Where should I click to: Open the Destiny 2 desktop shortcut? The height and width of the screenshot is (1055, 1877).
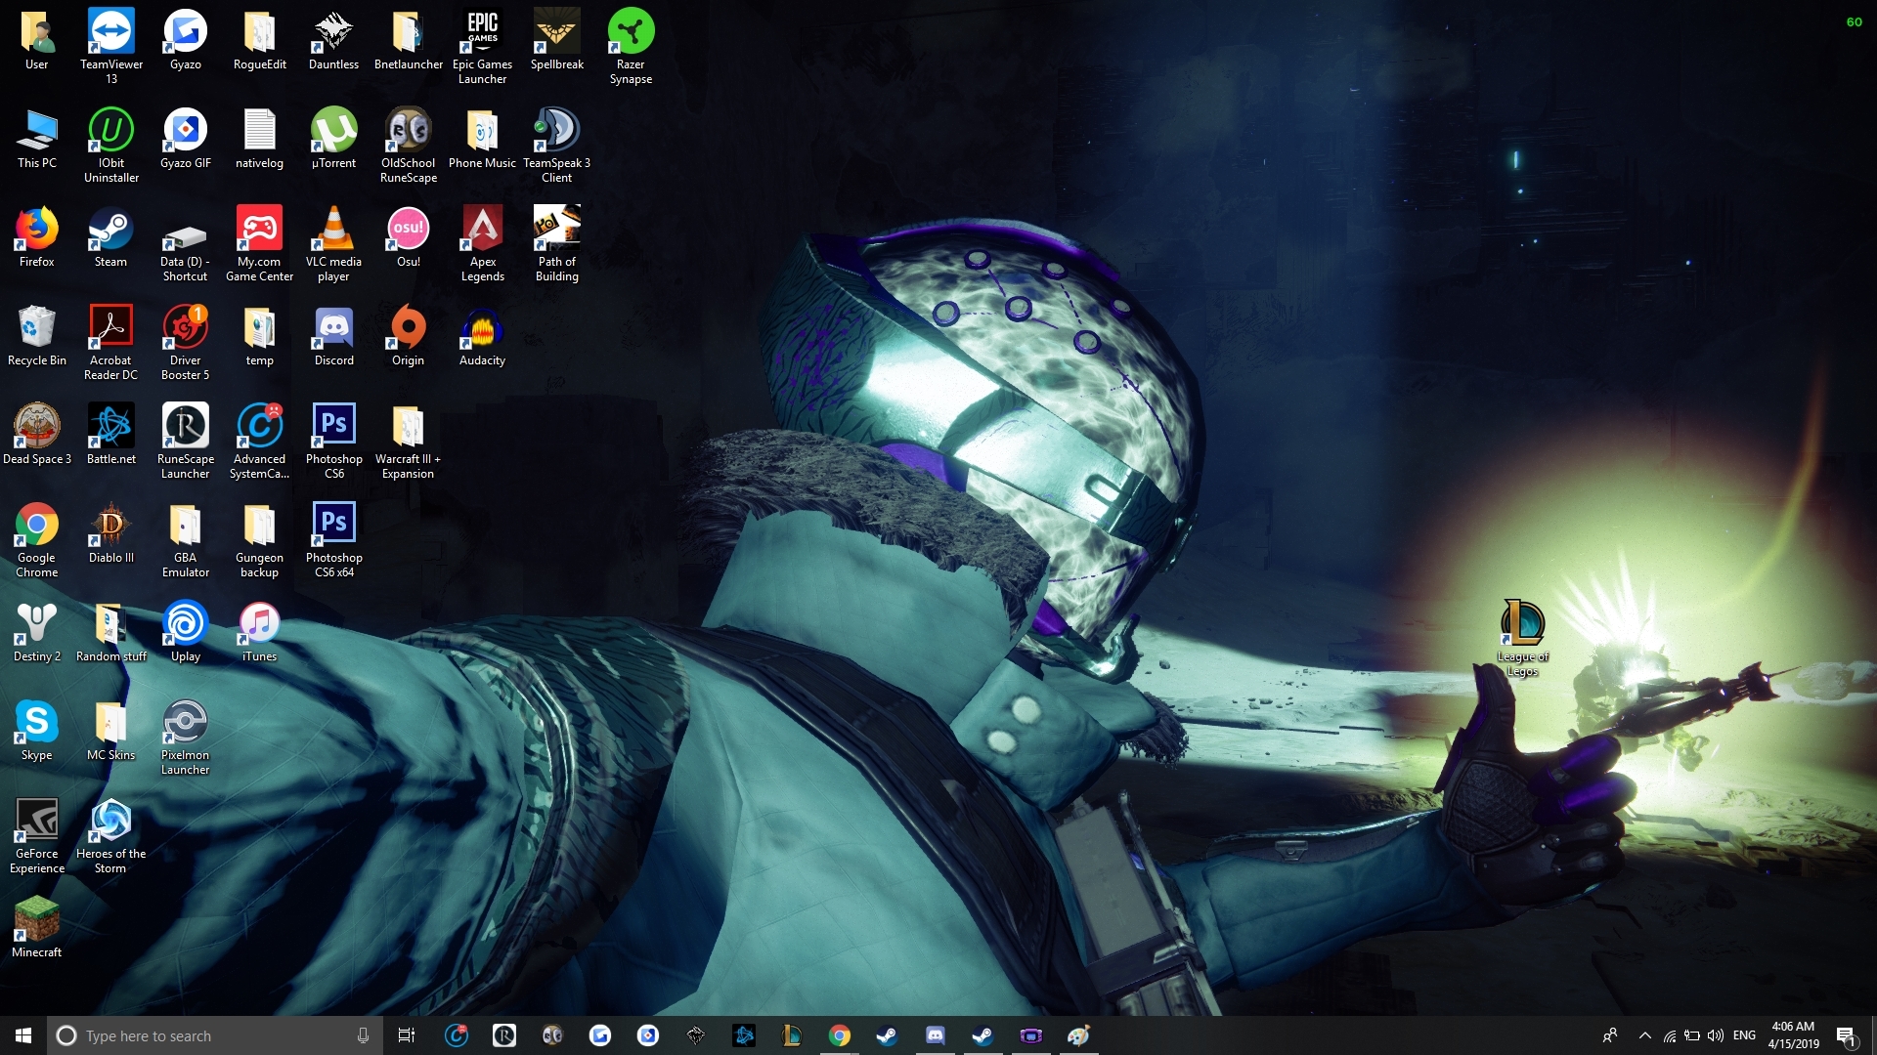coord(36,625)
